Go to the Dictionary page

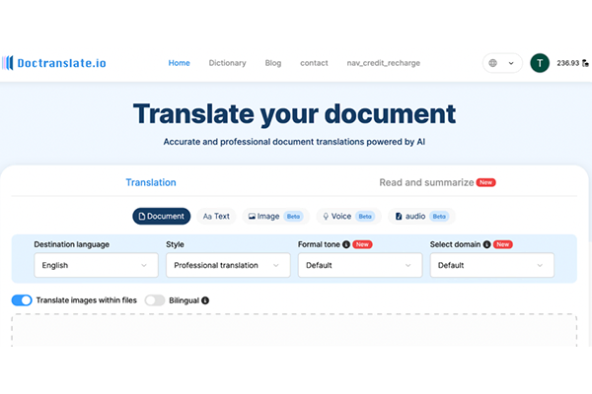(227, 63)
